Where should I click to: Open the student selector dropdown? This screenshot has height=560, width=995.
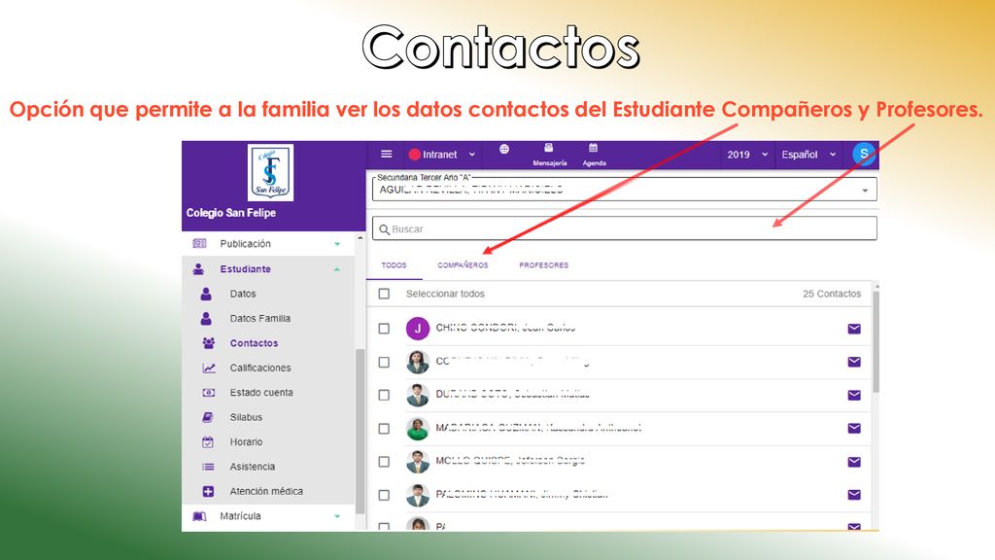pyautogui.click(x=625, y=189)
